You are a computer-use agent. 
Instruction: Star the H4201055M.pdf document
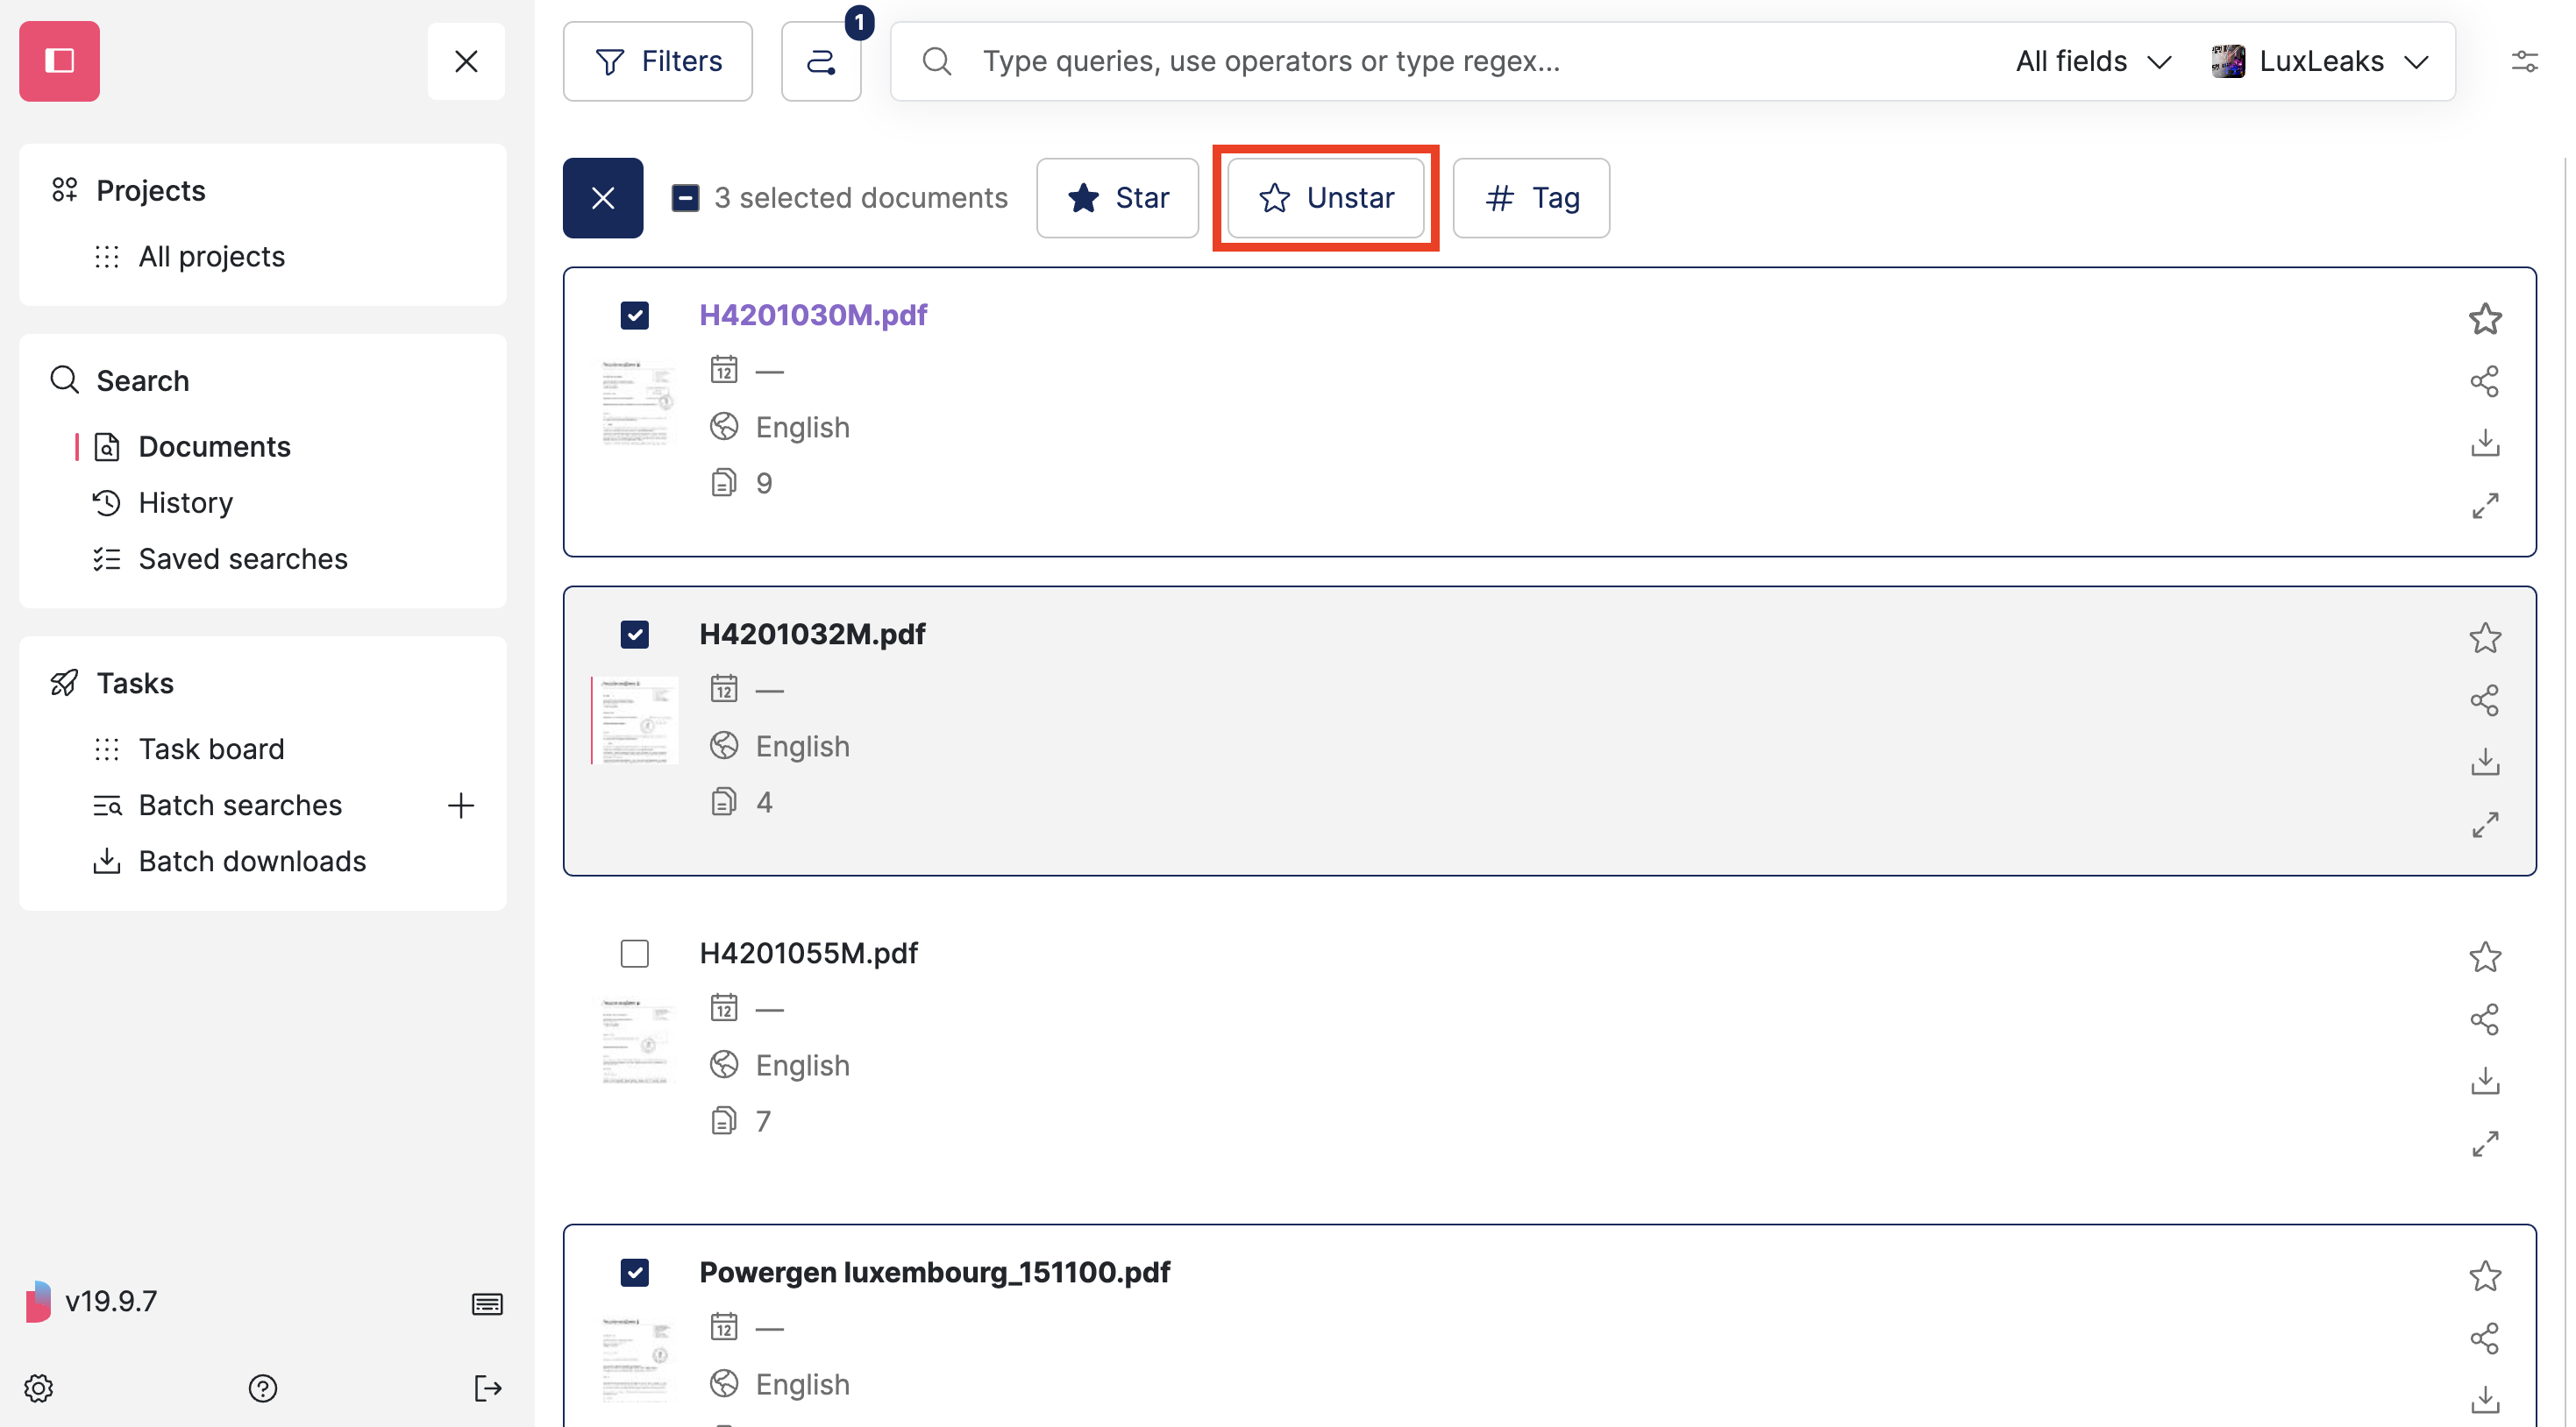click(x=2485, y=957)
